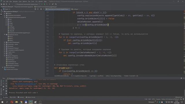This screenshot has width=185, height=104.
Task: Open the Window menu
Action: pyautogui.click(x=40, y=1)
